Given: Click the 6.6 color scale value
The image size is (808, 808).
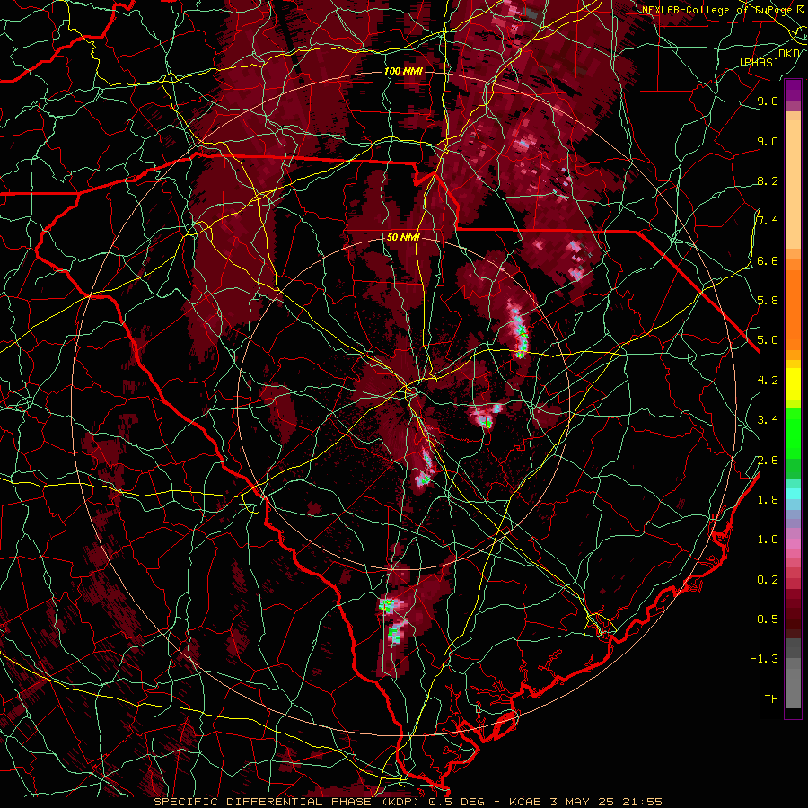Looking at the screenshot, I should point(768,260).
